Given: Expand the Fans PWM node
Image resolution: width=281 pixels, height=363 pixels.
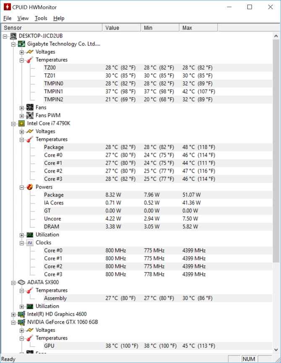Looking at the screenshot, I should pos(22,116).
